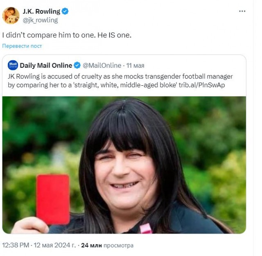
Task: Click Daily Mail Online's verified badge
Action: tap(77, 66)
